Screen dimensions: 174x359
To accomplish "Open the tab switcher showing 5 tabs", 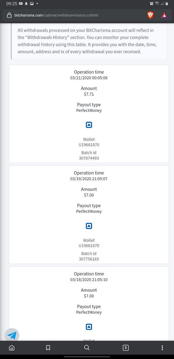I will pyautogui.click(x=126, y=348).
